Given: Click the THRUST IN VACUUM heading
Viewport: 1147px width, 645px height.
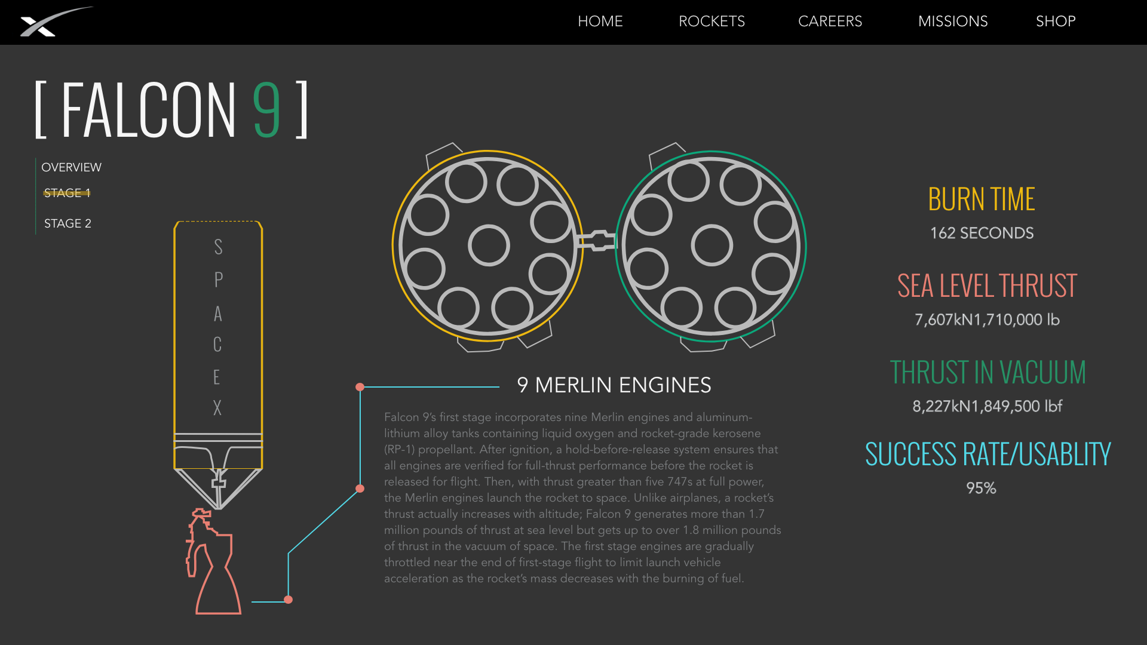Looking at the screenshot, I should point(987,373).
